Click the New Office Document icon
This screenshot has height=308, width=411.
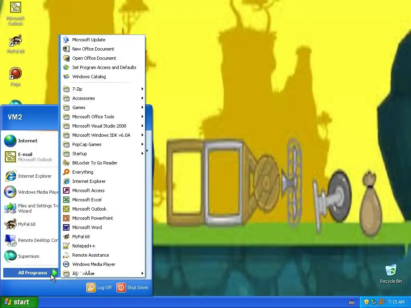(x=66, y=49)
